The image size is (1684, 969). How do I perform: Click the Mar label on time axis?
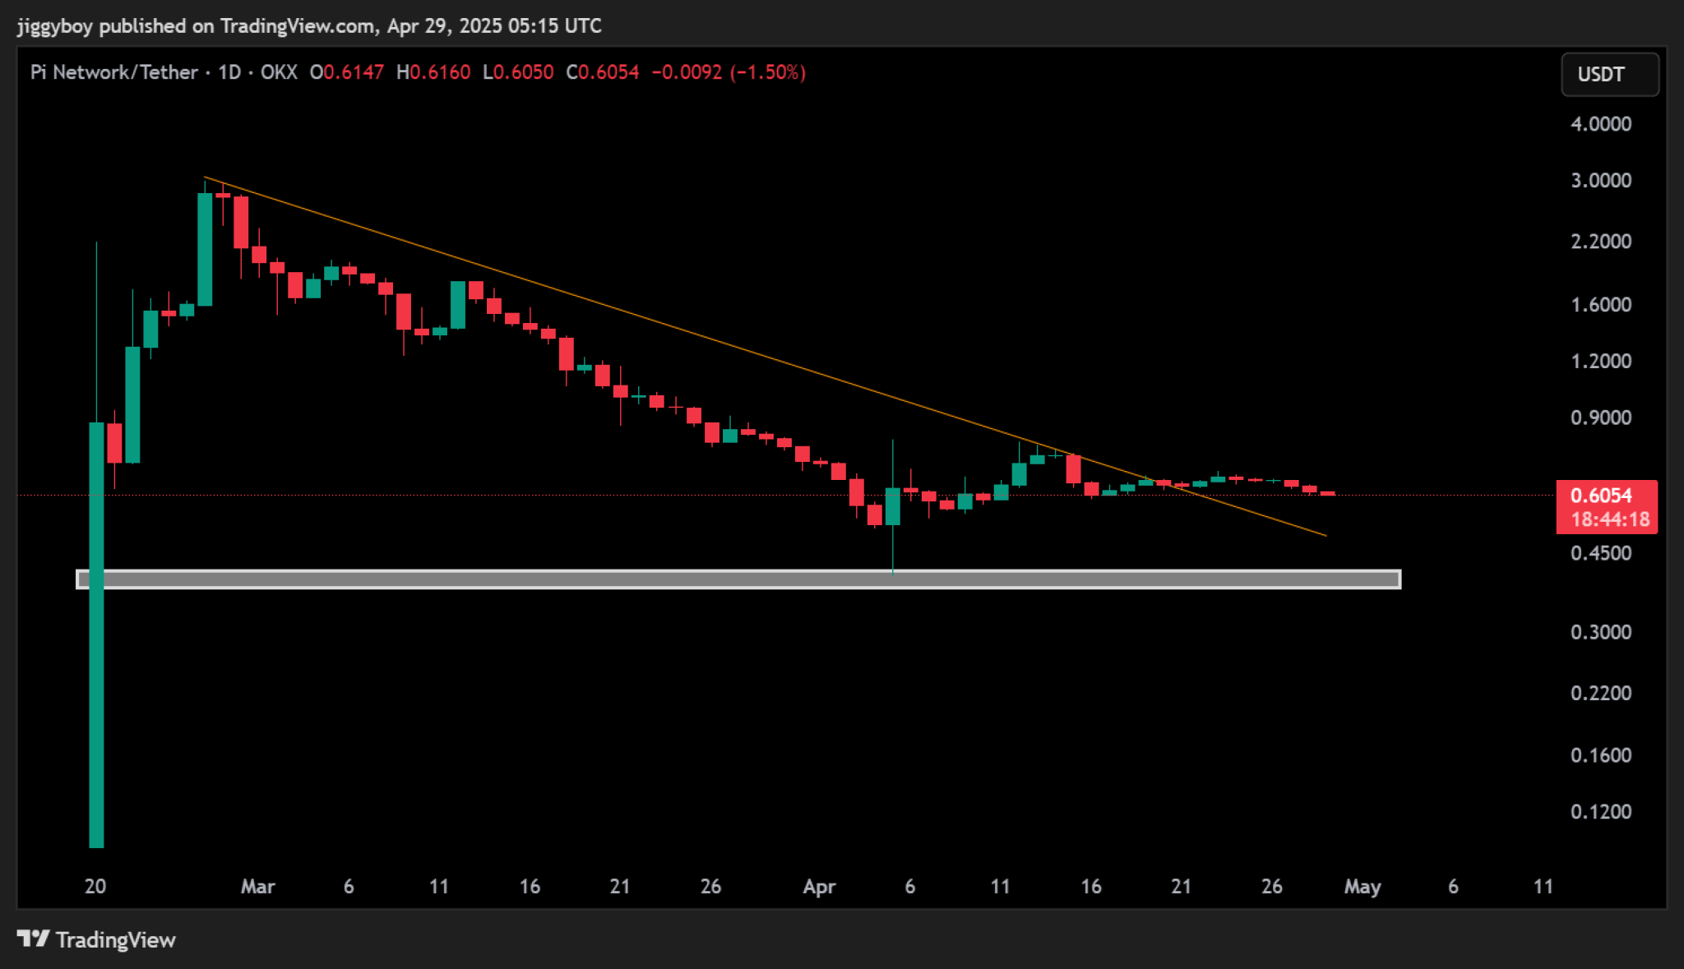point(257,887)
